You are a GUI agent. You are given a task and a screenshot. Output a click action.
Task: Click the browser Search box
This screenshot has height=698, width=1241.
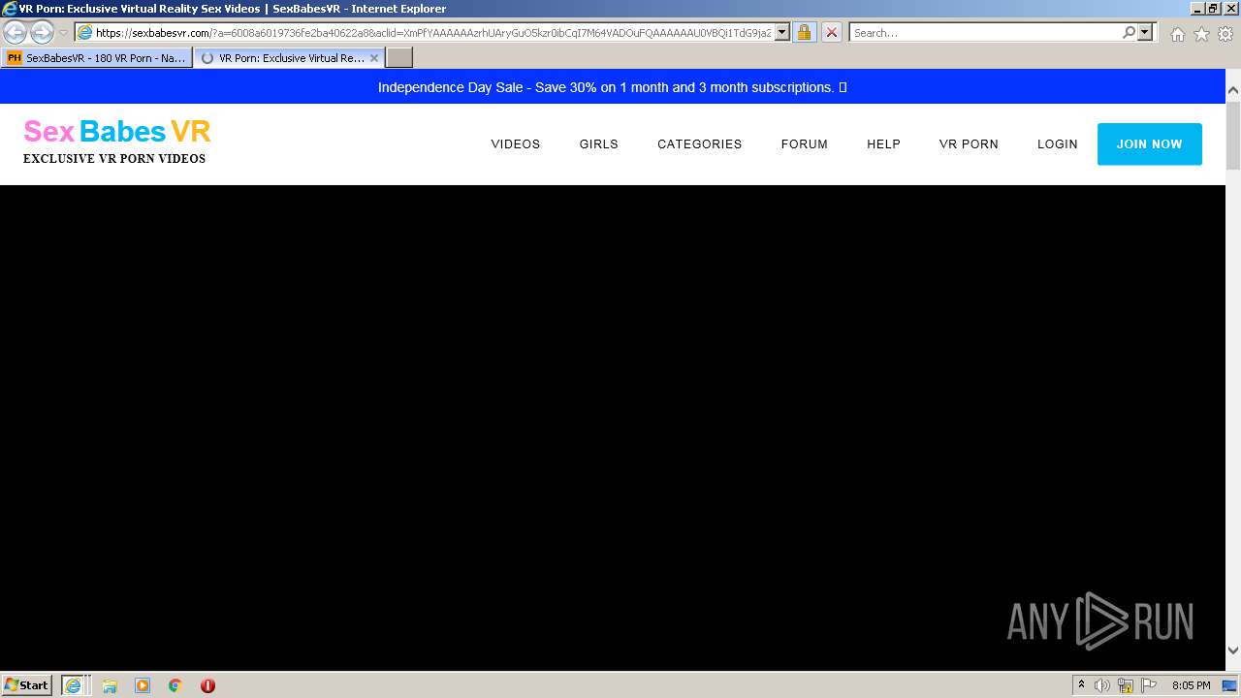[x=985, y=33]
